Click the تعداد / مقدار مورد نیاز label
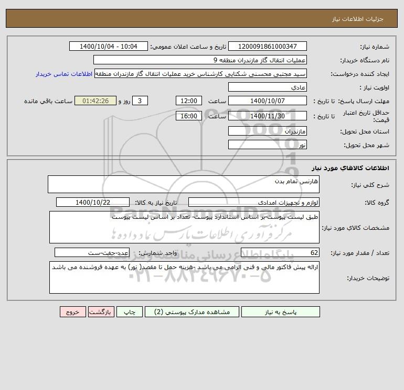404x390 pixels. (360, 253)
